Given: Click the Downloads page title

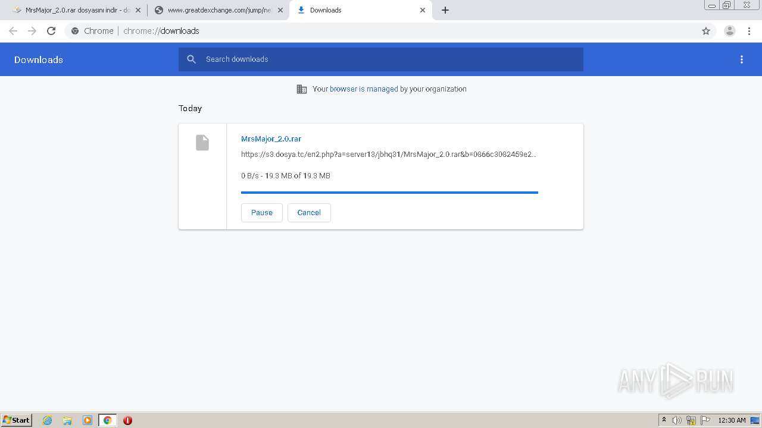Looking at the screenshot, I should click(x=39, y=59).
